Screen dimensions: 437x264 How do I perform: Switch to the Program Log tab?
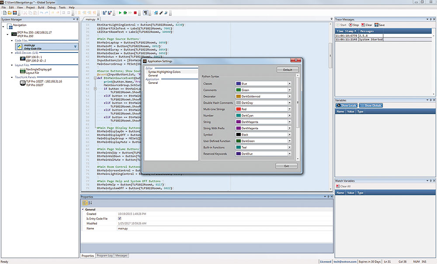[x=104, y=255]
